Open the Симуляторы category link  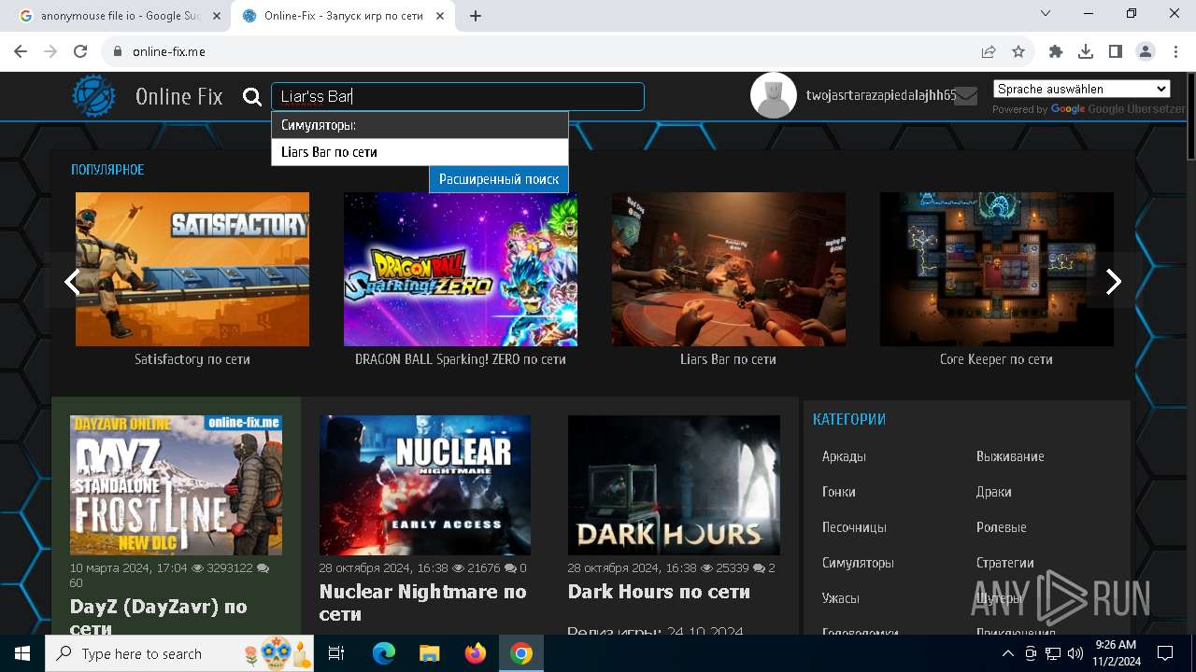click(858, 563)
